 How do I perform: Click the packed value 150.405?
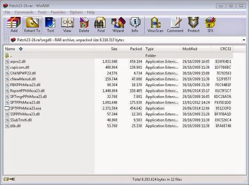(x=136, y=91)
